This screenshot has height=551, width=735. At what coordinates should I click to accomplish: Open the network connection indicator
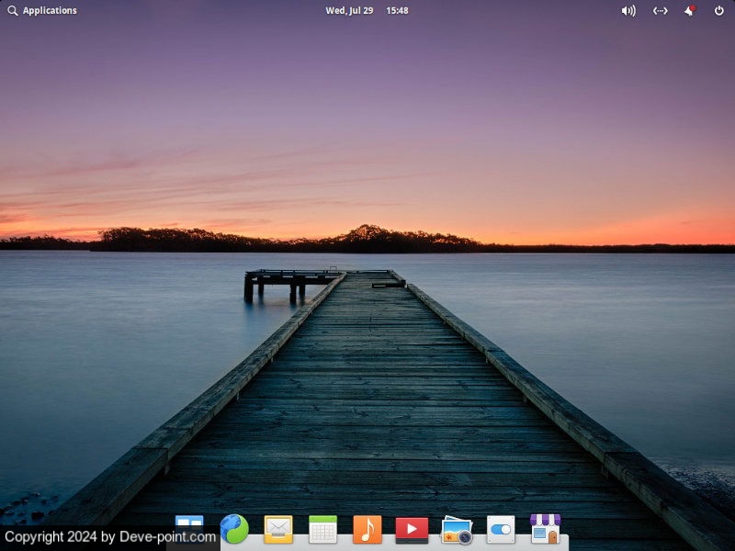660,11
